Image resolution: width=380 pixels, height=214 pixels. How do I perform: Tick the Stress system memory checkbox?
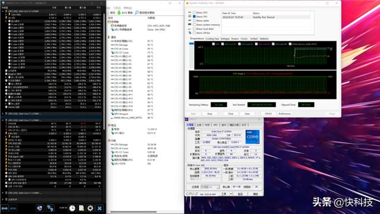coord(194,25)
